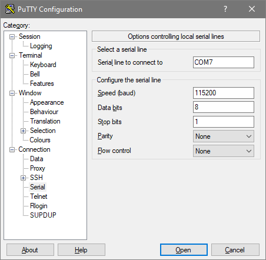Open the Bell settings category
The width and height of the screenshot is (266, 260).
pos(35,74)
